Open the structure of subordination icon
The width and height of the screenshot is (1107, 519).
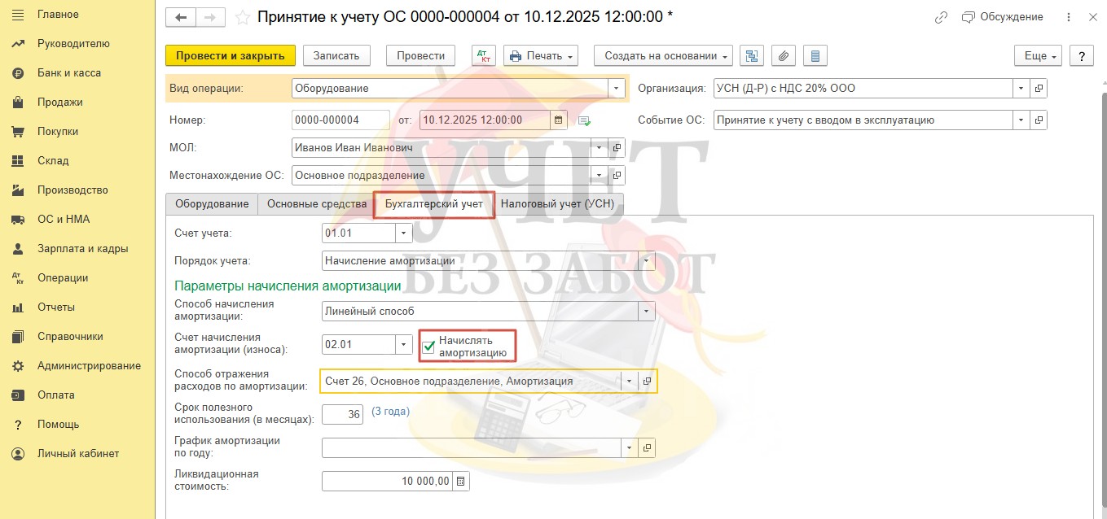(752, 55)
